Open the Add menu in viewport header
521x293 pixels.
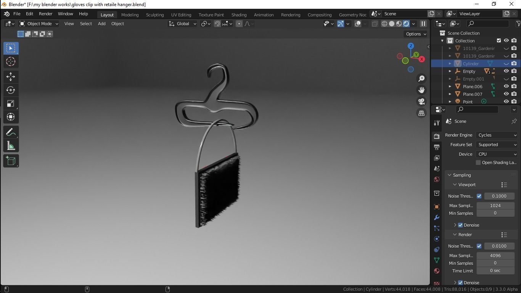101,24
